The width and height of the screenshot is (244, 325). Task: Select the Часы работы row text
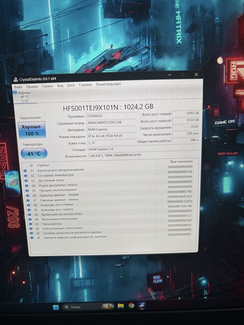coord(52,224)
